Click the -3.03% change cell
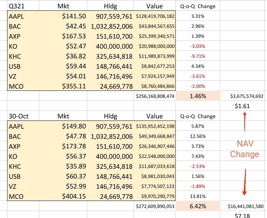The image size is (267, 218). 198,46
